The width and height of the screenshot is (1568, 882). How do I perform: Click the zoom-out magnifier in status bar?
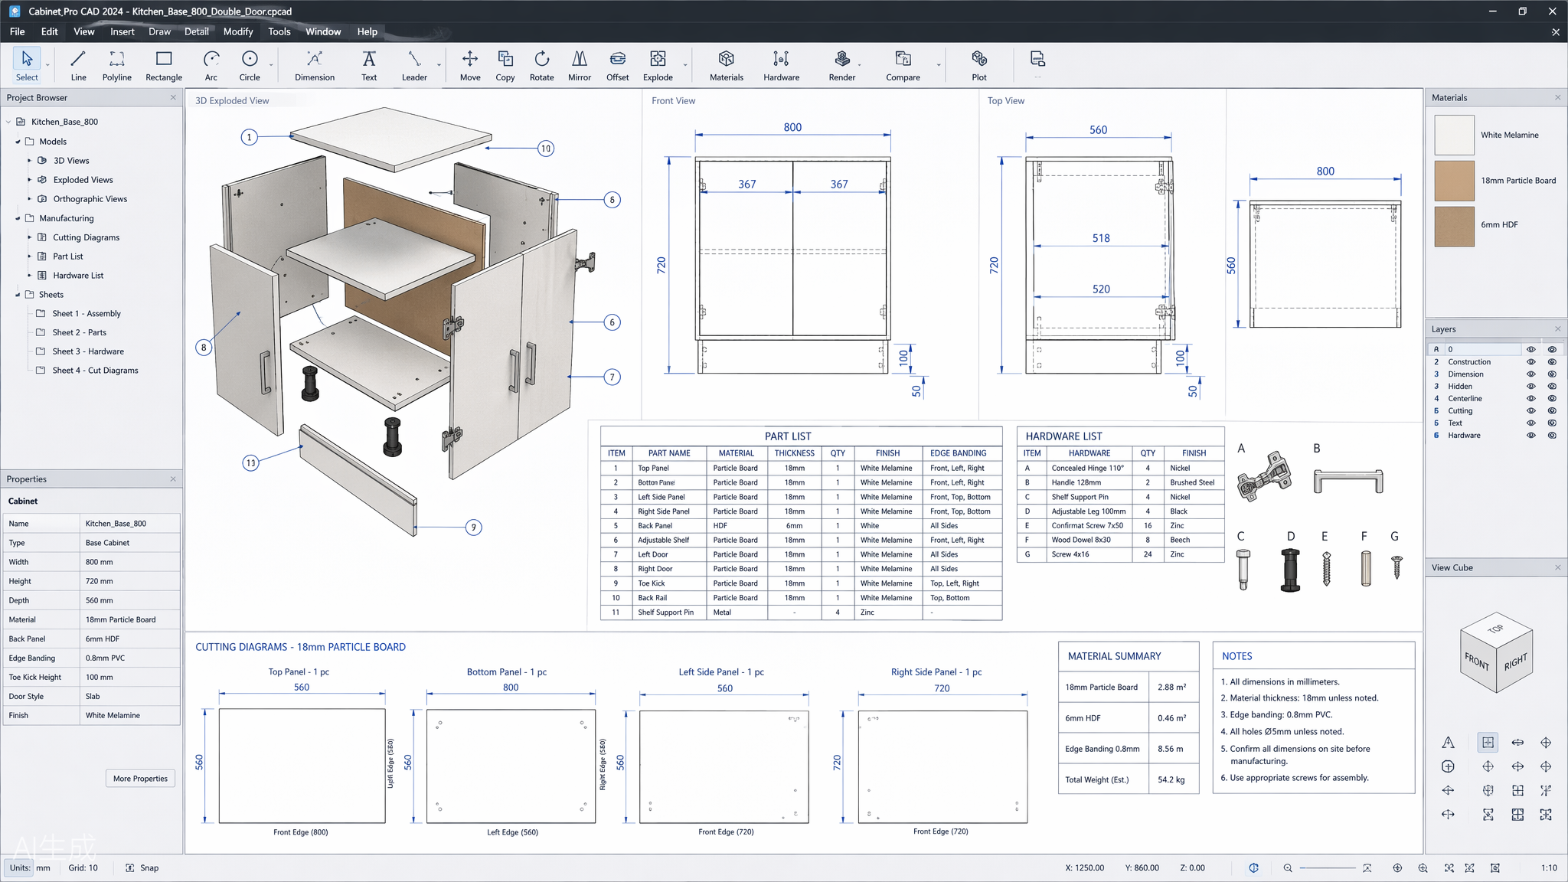1288,867
